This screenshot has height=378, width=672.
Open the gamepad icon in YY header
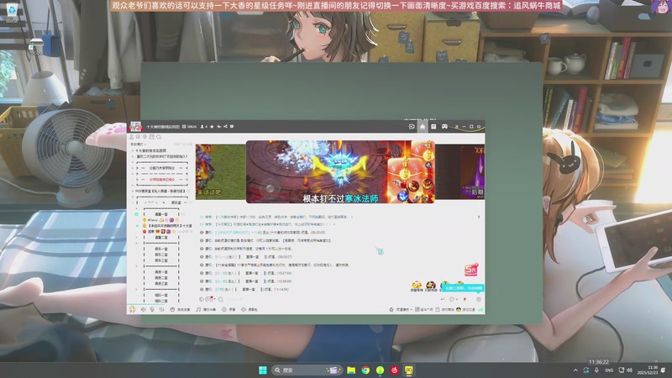point(445,127)
